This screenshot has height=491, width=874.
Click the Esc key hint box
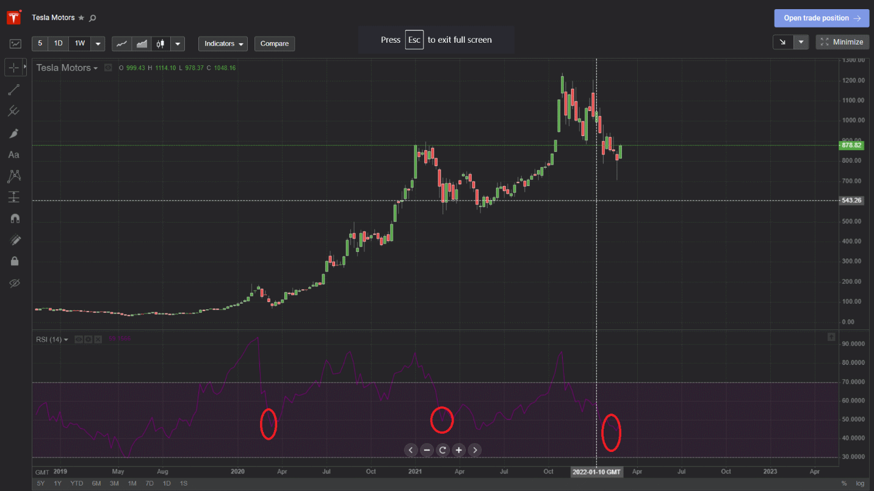point(414,40)
